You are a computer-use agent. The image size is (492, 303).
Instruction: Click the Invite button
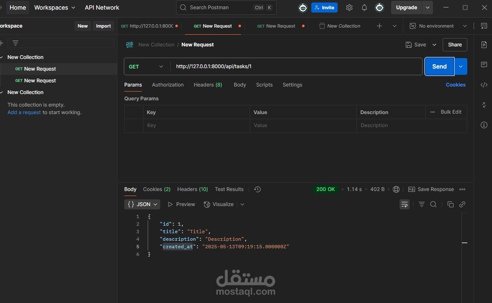point(324,8)
